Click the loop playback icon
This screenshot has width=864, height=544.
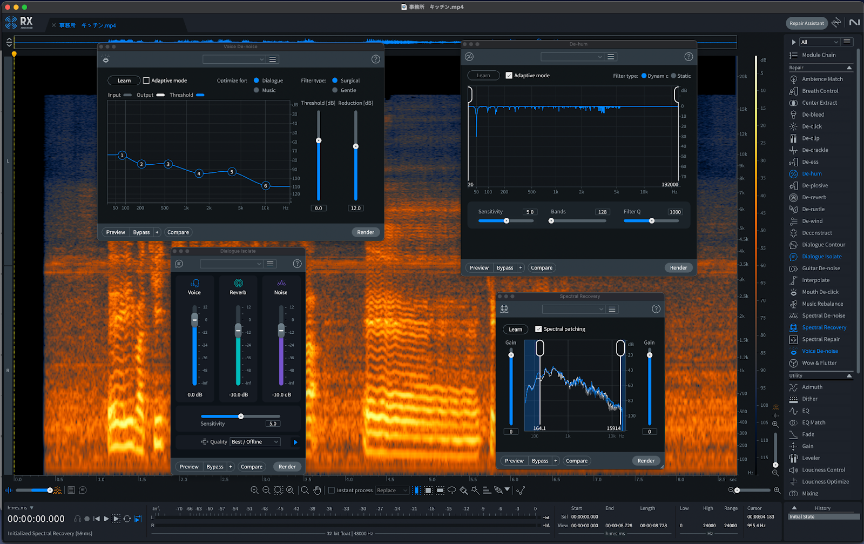tap(127, 519)
